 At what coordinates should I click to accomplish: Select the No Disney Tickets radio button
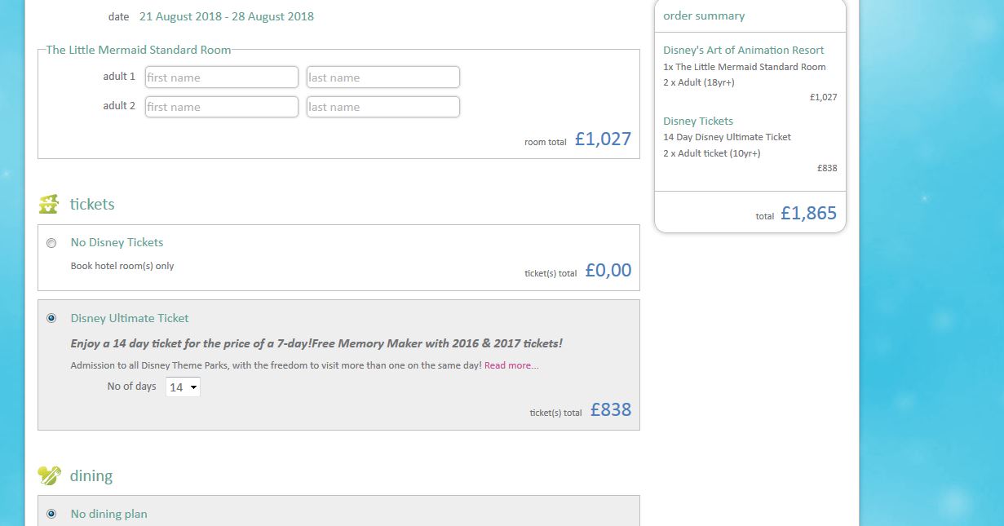point(51,243)
